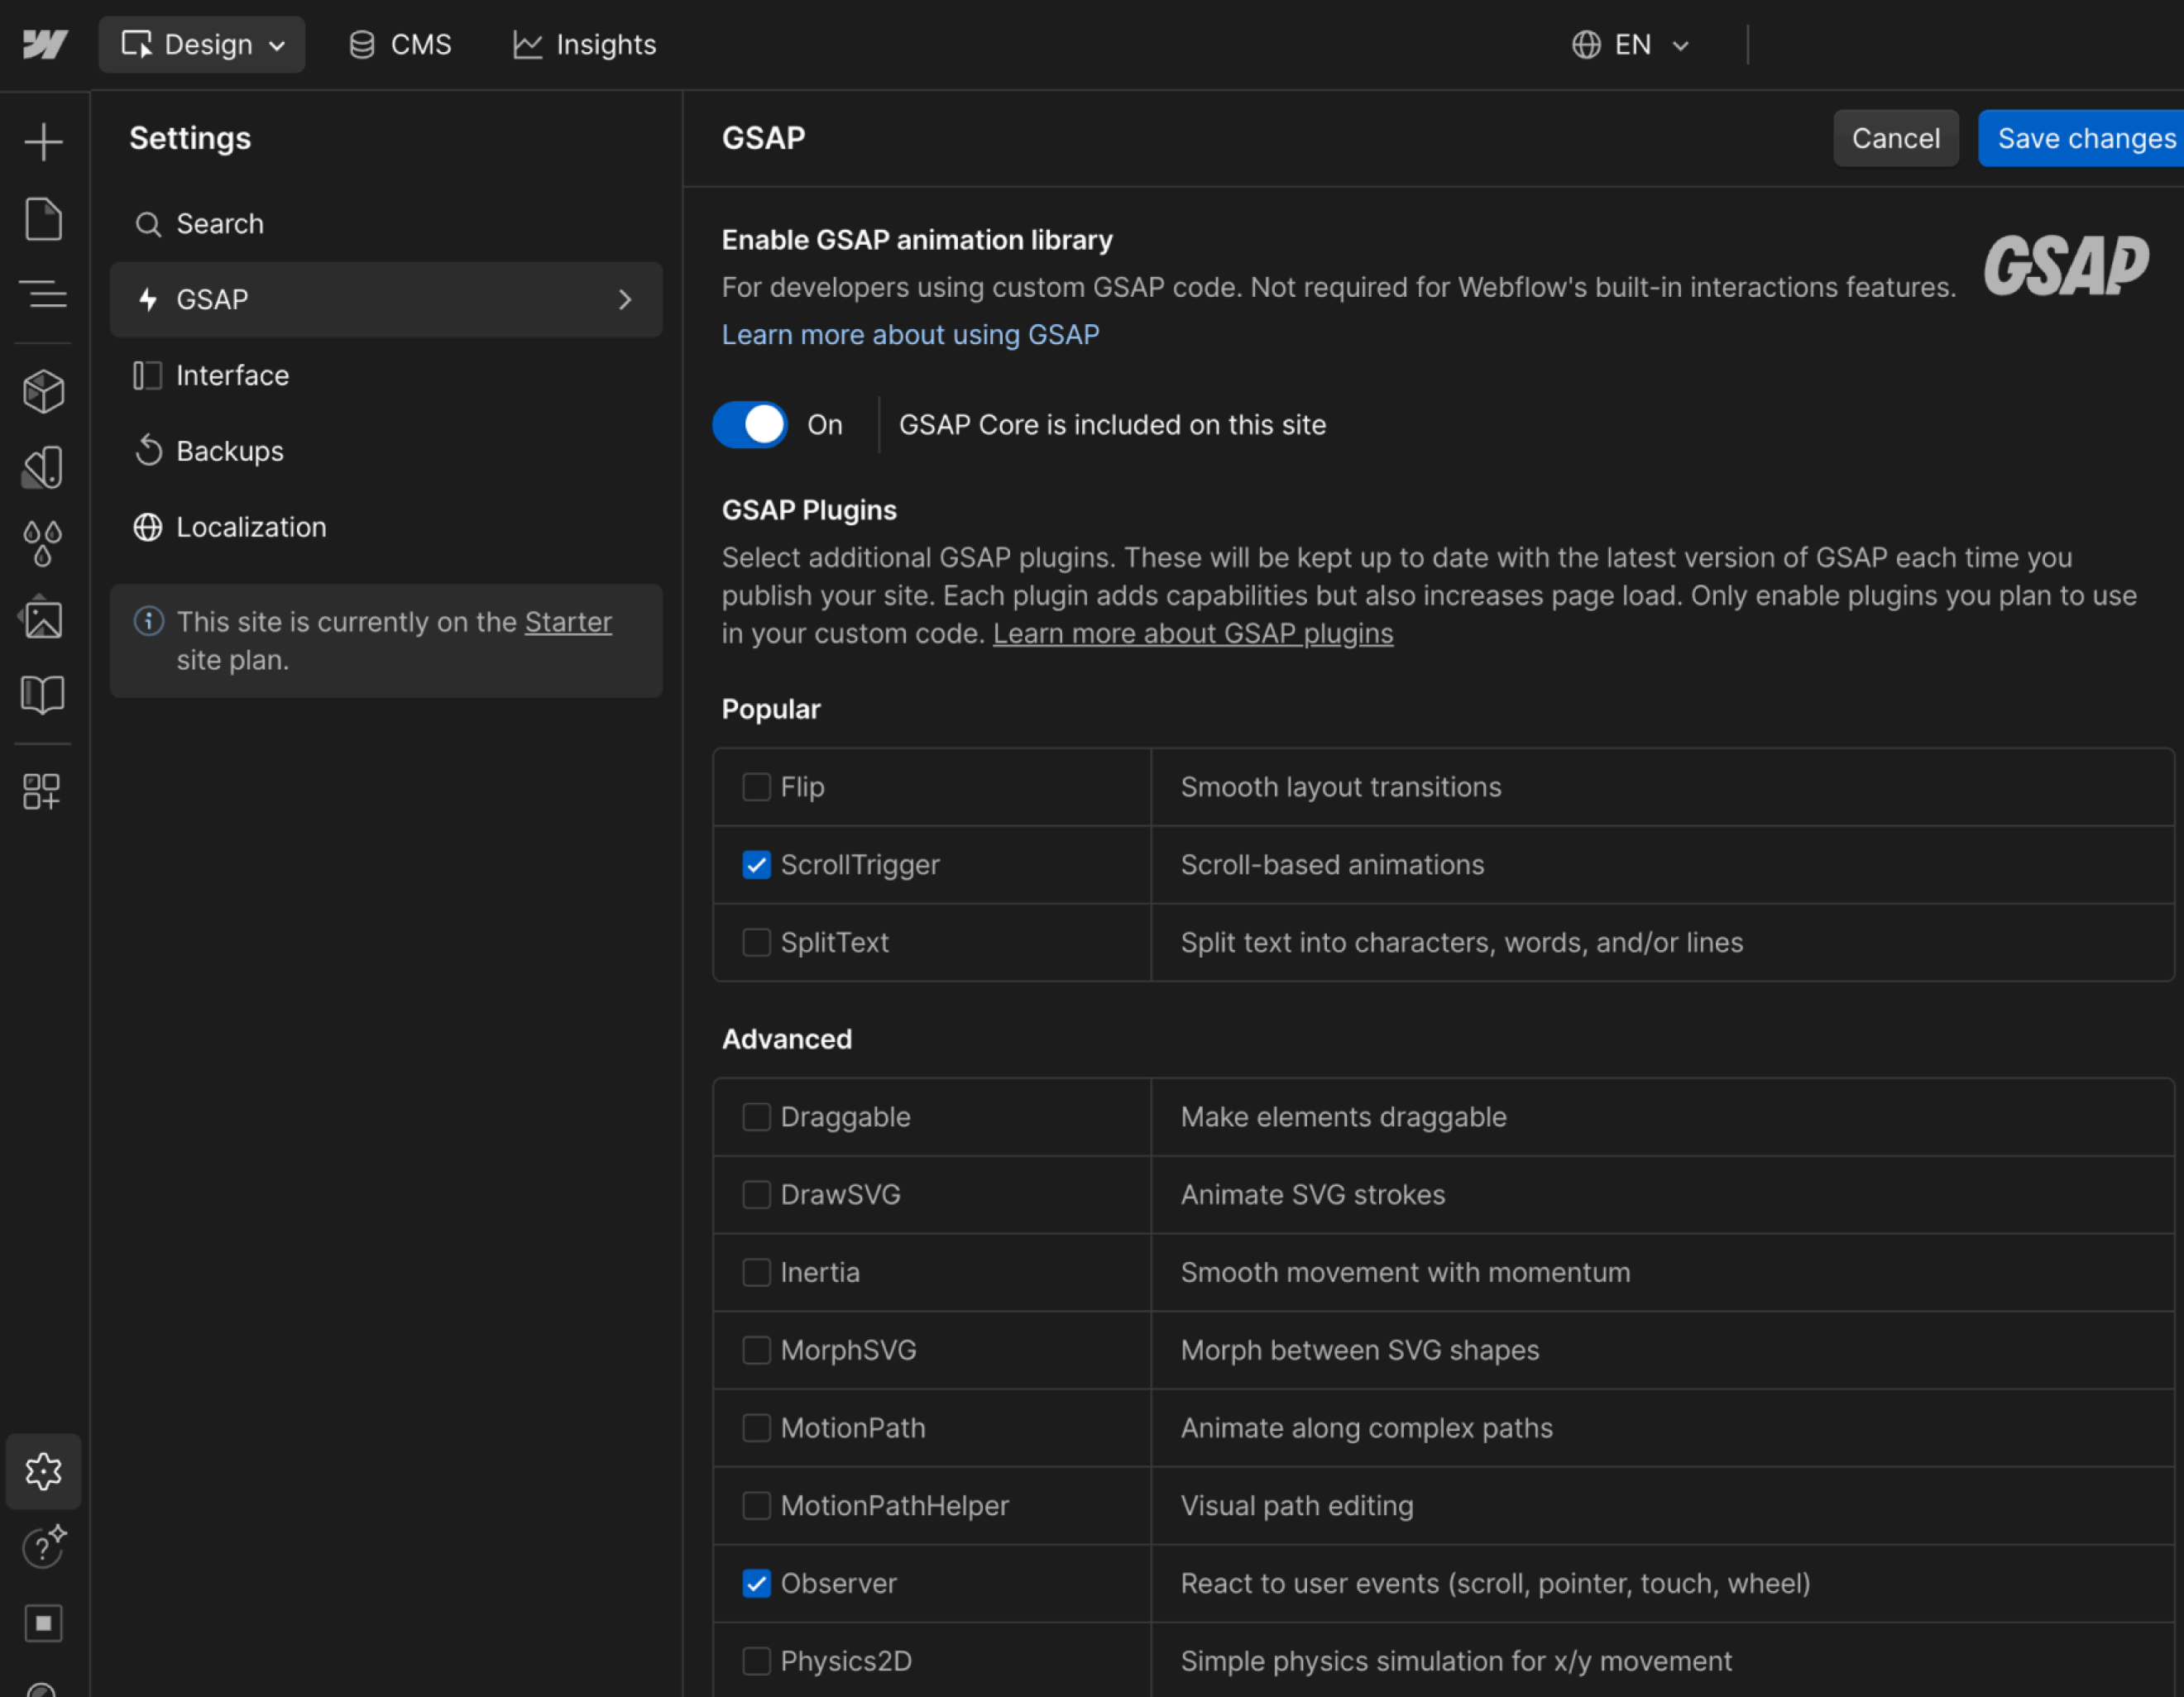
Task: Open Learn more about GSAP plugins link
Action: 1192,633
